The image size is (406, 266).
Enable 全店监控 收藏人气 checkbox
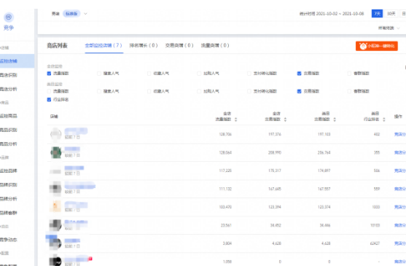click(x=149, y=74)
